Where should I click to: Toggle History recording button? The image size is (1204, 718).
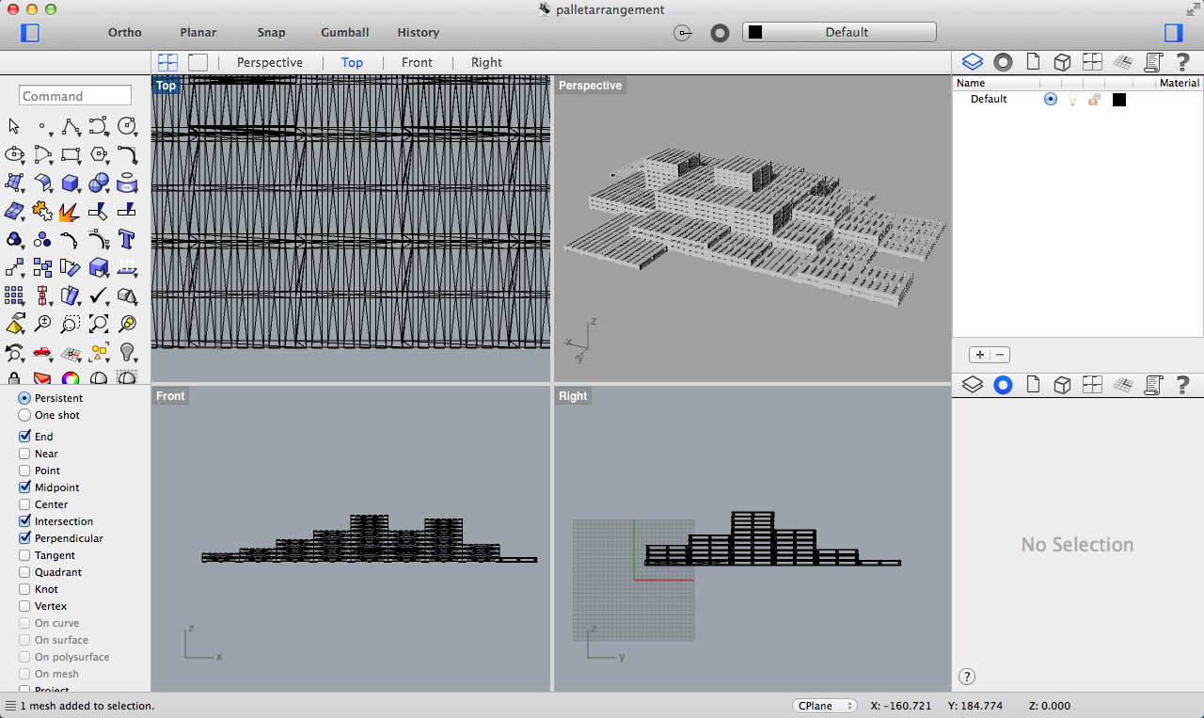pyautogui.click(x=419, y=32)
